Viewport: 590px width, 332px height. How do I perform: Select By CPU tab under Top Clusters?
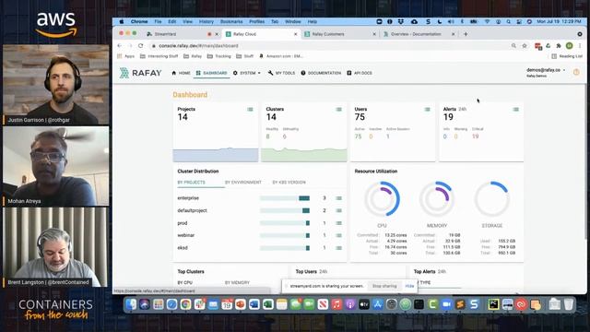click(x=185, y=282)
